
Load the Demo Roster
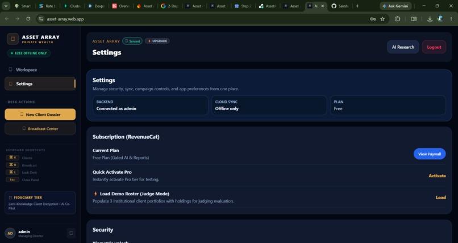click(441, 197)
